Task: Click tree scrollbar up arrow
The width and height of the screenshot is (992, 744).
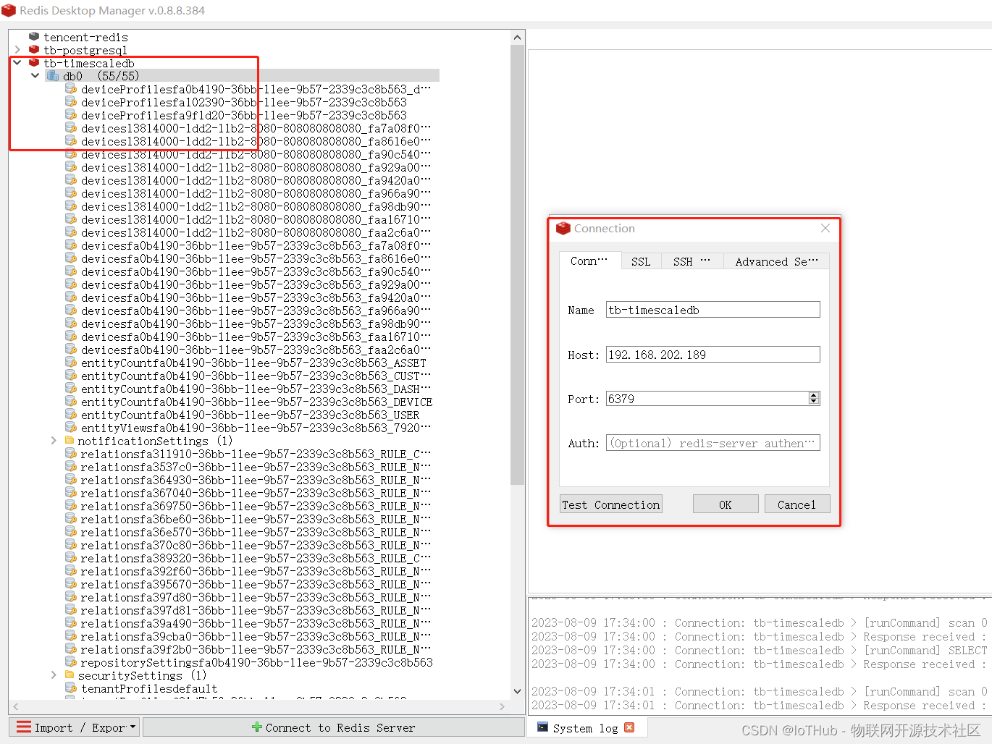Action: 517,38
